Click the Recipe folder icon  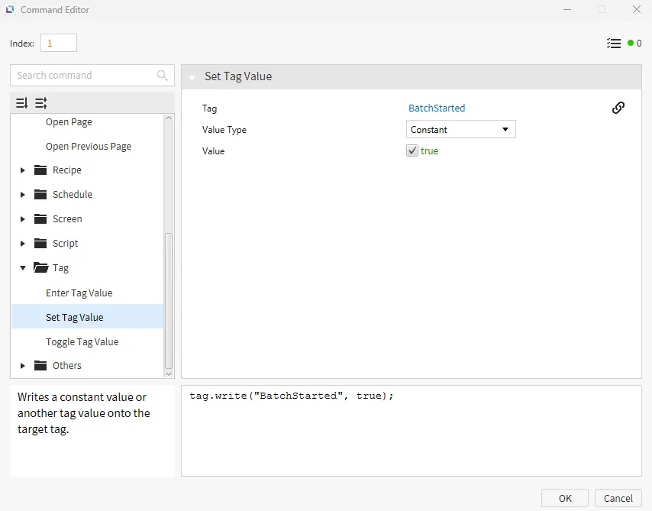pyautogui.click(x=41, y=170)
